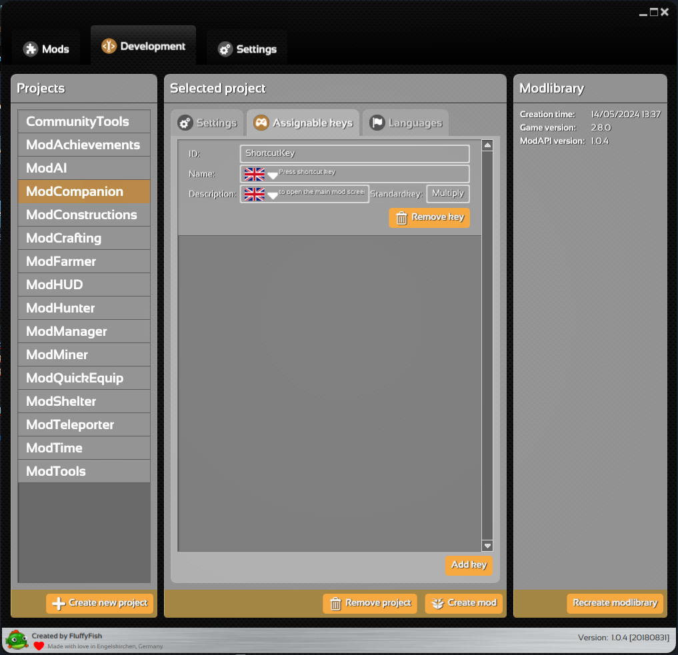Click the trash icon on Remove project
This screenshot has width=678, height=655.
[x=335, y=604]
